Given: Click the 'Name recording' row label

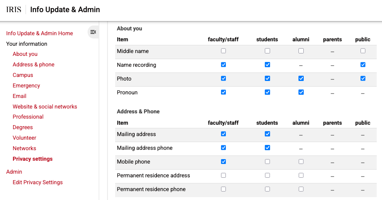Looking at the screenshot, I should pos(136,65).
